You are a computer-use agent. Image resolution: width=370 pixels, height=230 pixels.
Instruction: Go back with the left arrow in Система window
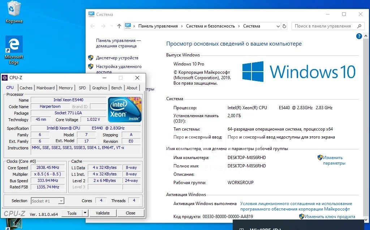pyautogui.click(x=92, y=26)
